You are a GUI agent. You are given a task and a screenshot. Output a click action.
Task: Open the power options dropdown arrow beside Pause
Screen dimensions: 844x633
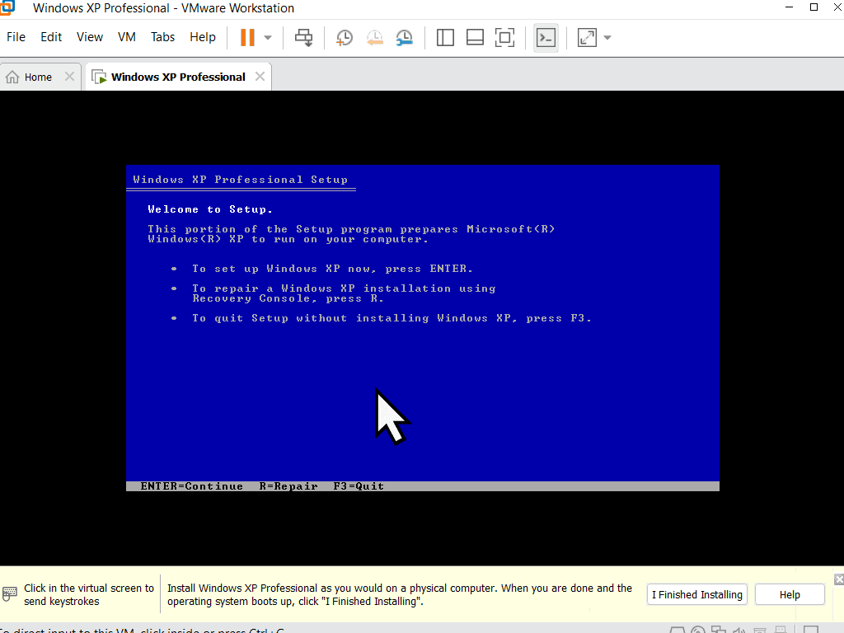(268, 38)
